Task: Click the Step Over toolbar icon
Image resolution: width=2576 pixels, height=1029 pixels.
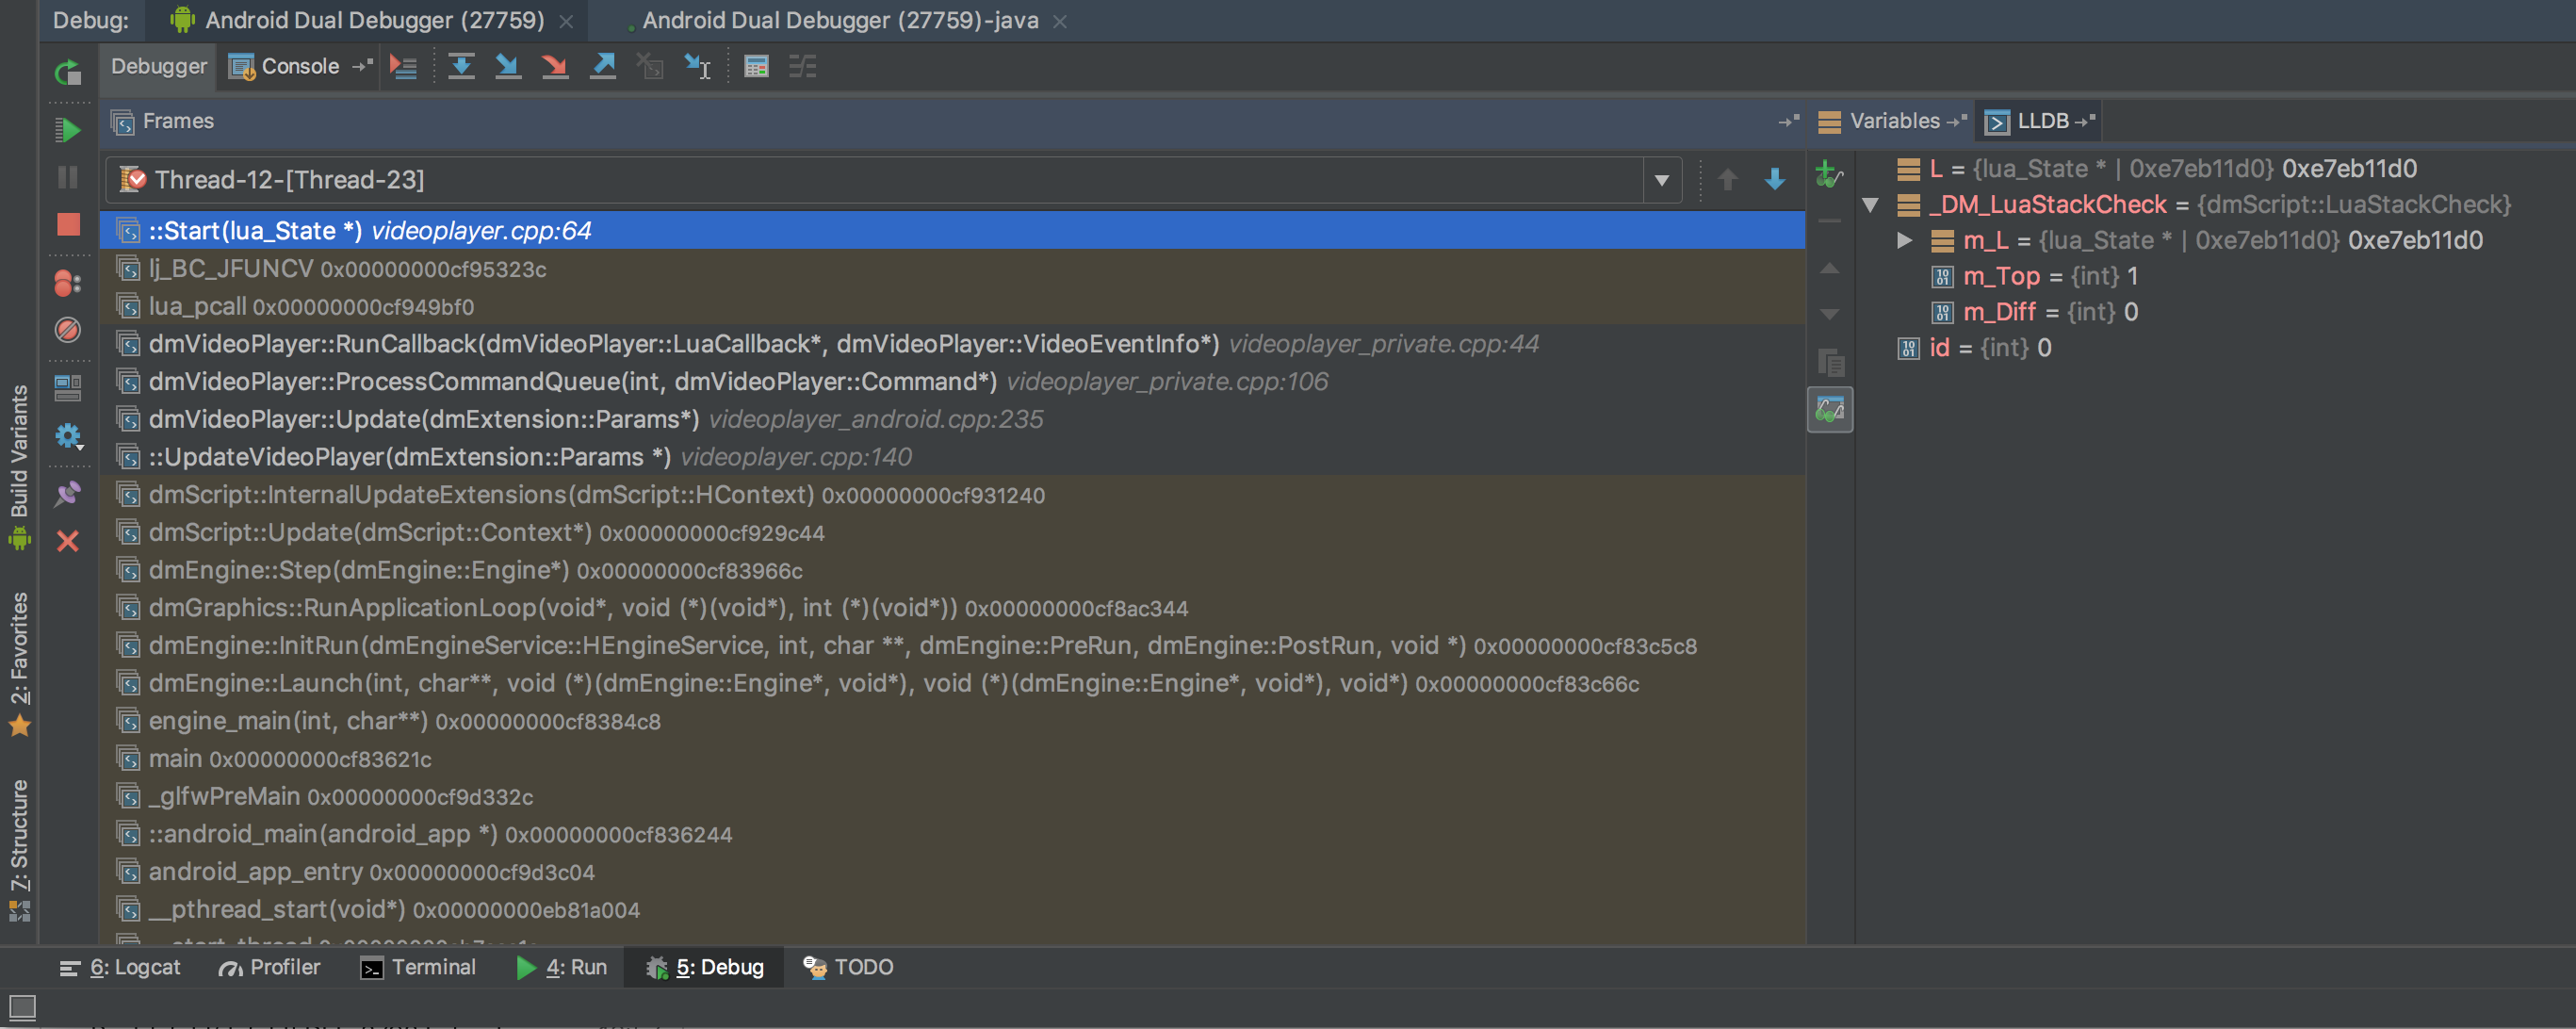Action: (x=461, y=67)
